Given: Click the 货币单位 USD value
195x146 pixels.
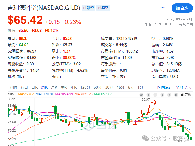Looking at the screenshot, I should coord(174,77).
